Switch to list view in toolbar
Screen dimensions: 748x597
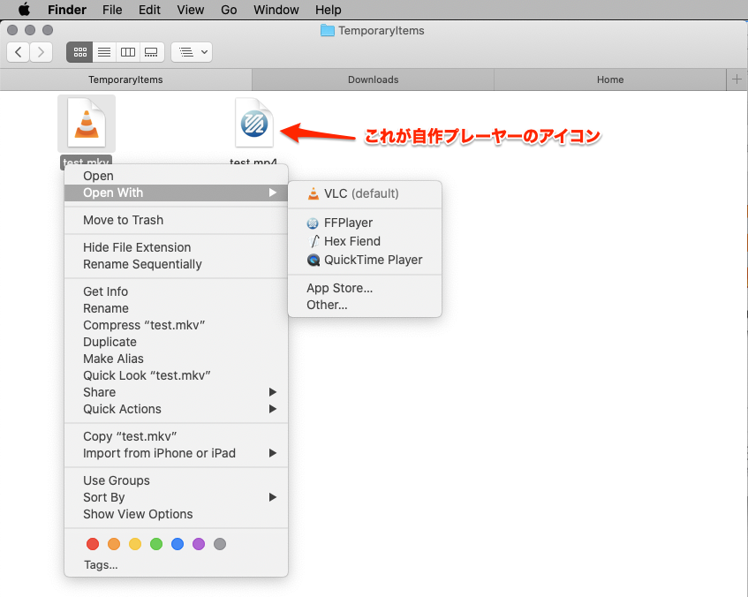coord(104,52)
